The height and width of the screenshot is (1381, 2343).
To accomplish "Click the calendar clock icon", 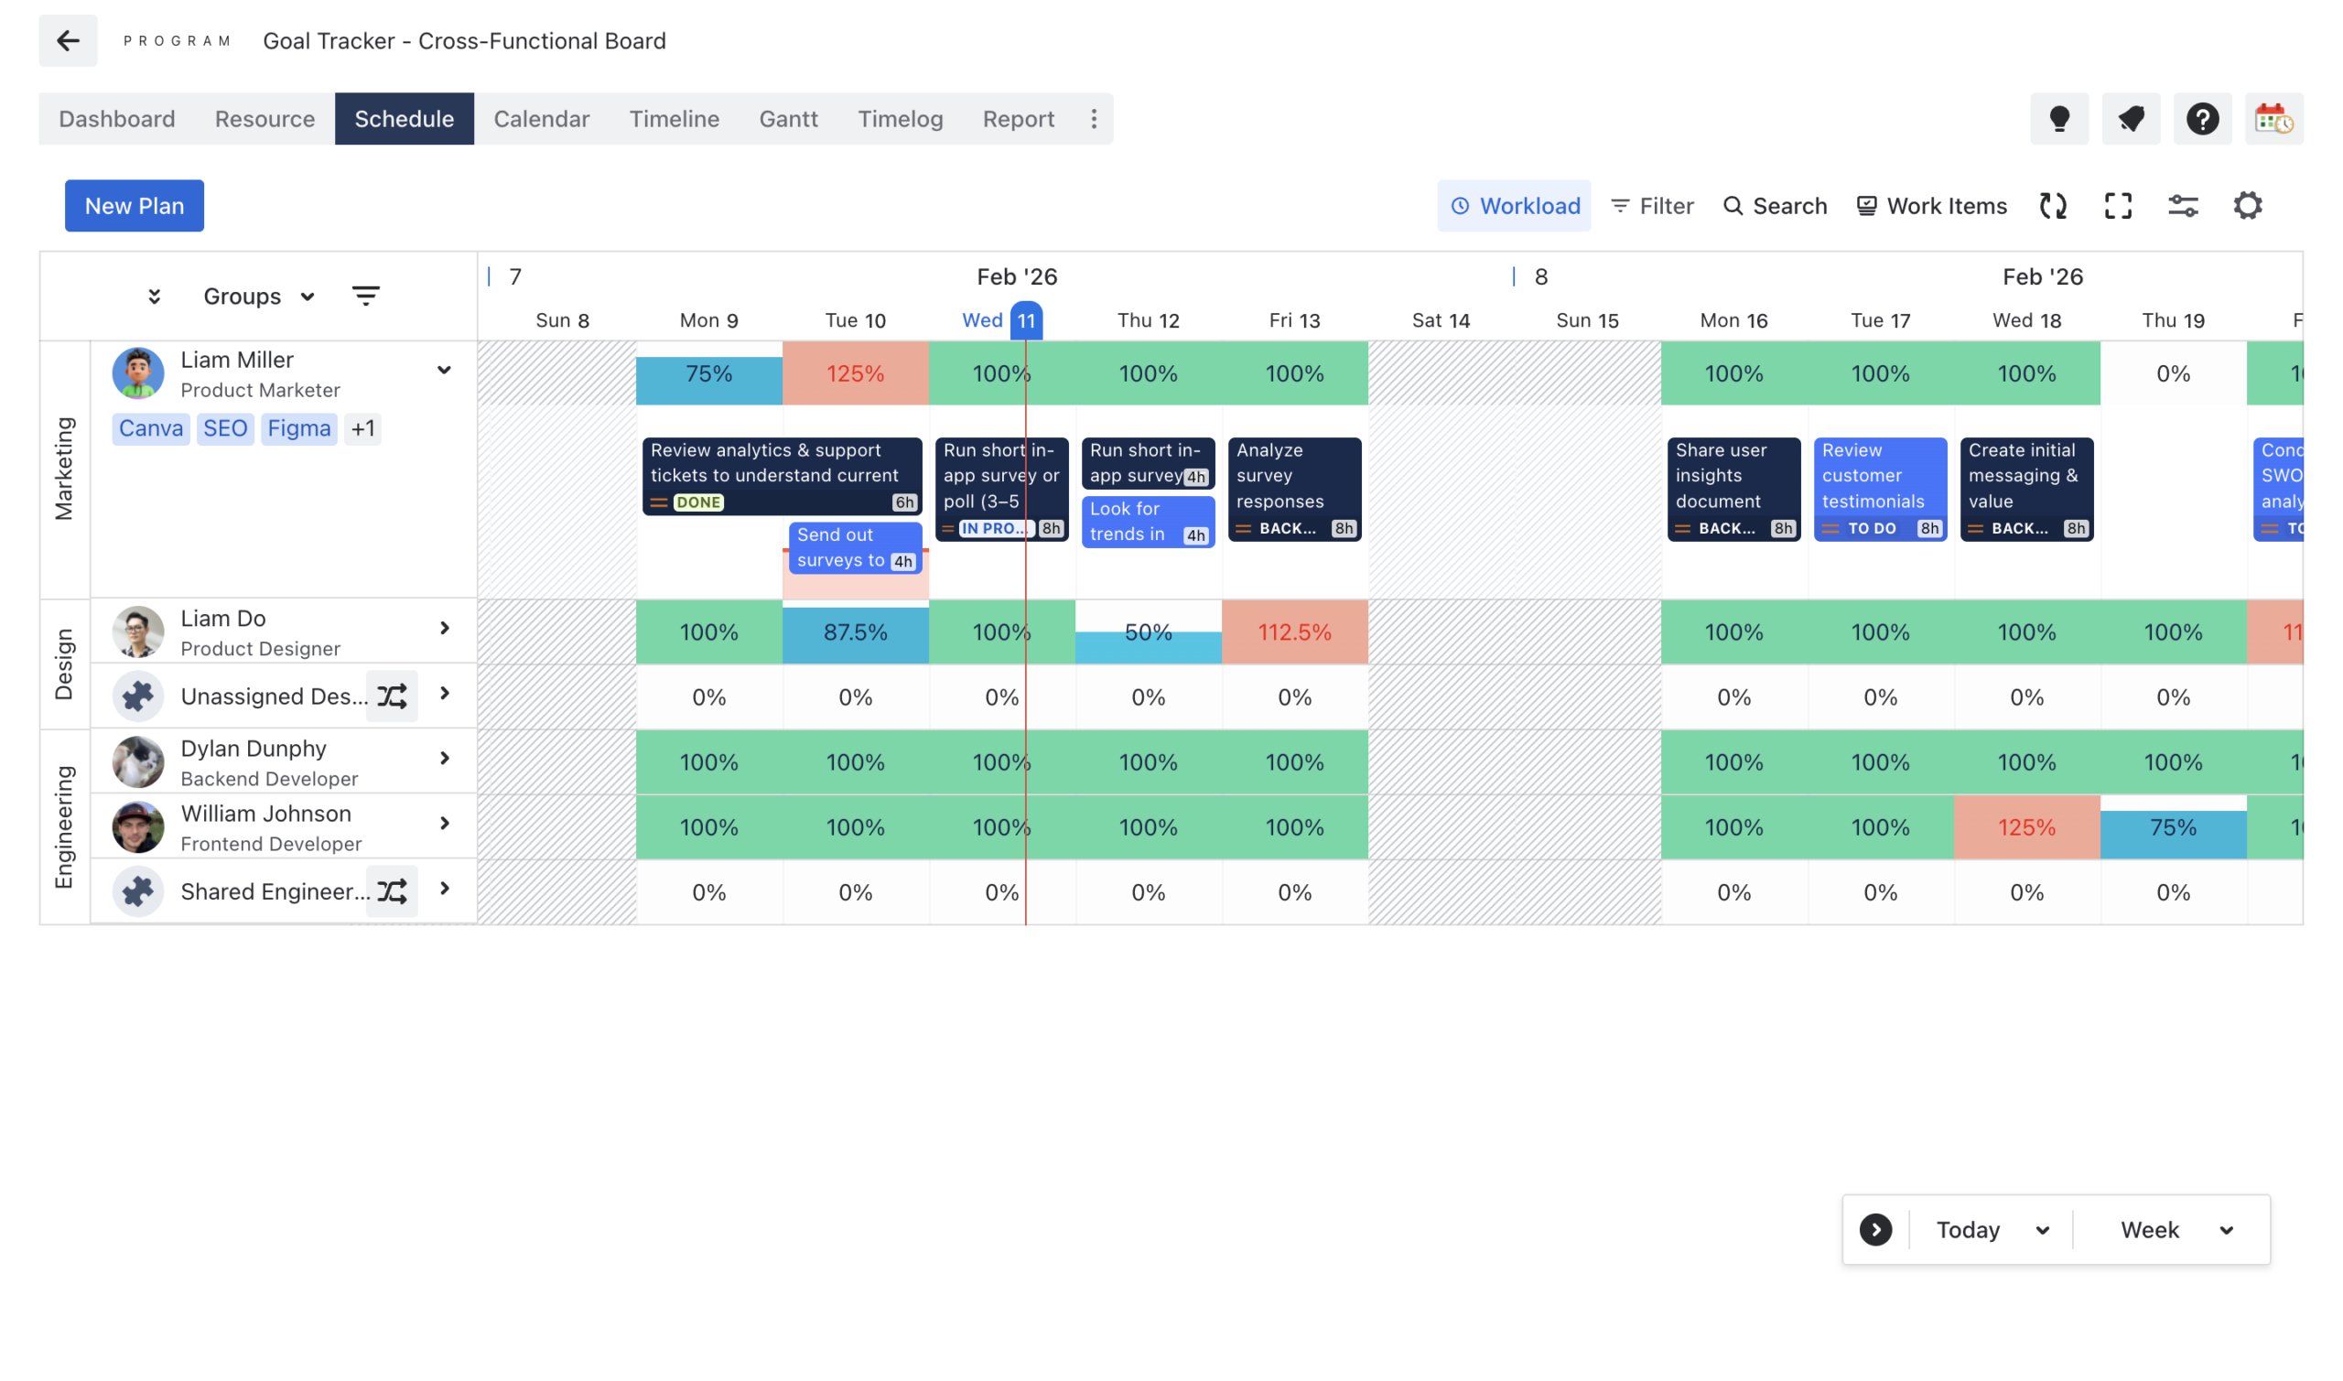I will (x=2273, y=119).
